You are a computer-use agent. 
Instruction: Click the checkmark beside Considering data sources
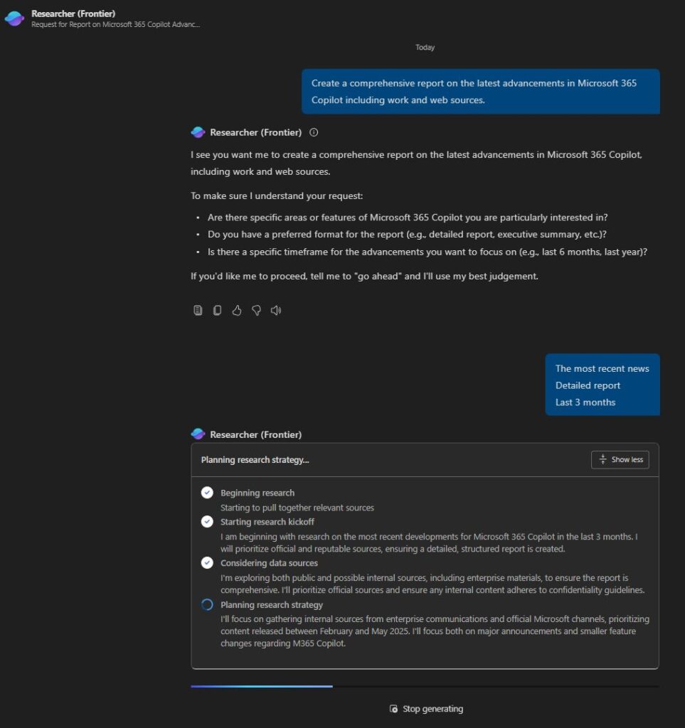(x=207, y=563)
